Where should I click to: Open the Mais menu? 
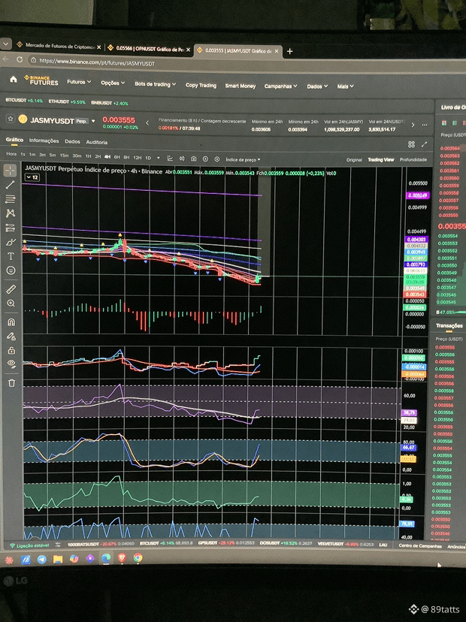pos(345,86)
